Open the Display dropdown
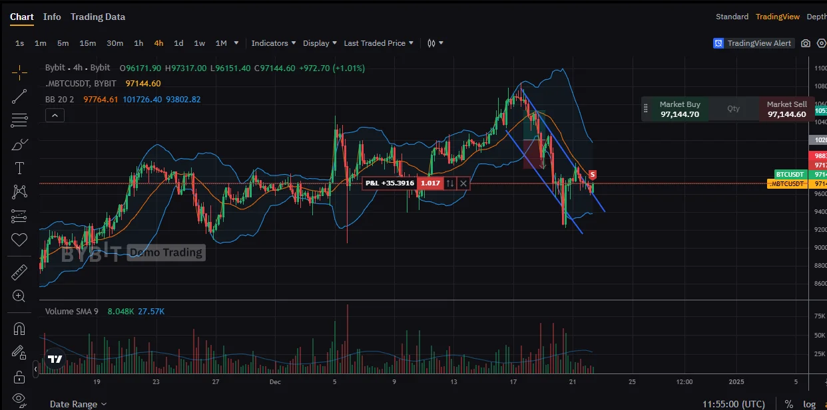Screen dimensions: 827x410 point(320,43)
